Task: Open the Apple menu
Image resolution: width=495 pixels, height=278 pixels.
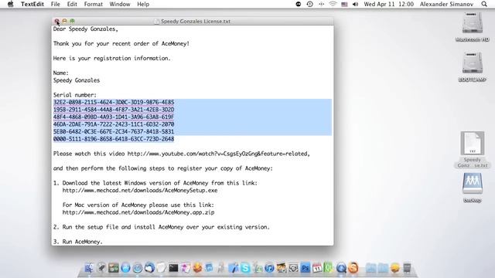Action: point(10,4)
